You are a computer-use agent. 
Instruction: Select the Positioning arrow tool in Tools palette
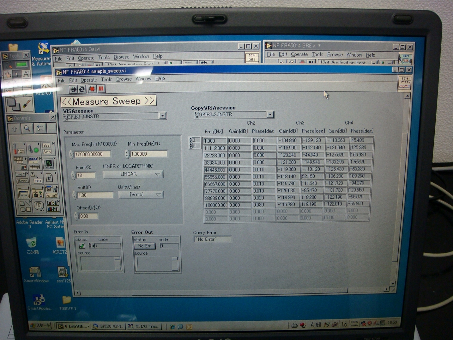(x=17, y=75)
